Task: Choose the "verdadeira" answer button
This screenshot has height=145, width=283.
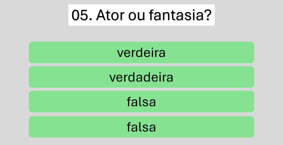Action: point(141,77)
